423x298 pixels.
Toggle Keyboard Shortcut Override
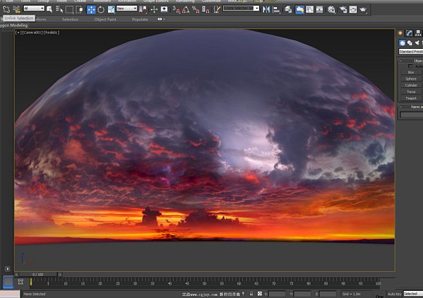(164, 10)
